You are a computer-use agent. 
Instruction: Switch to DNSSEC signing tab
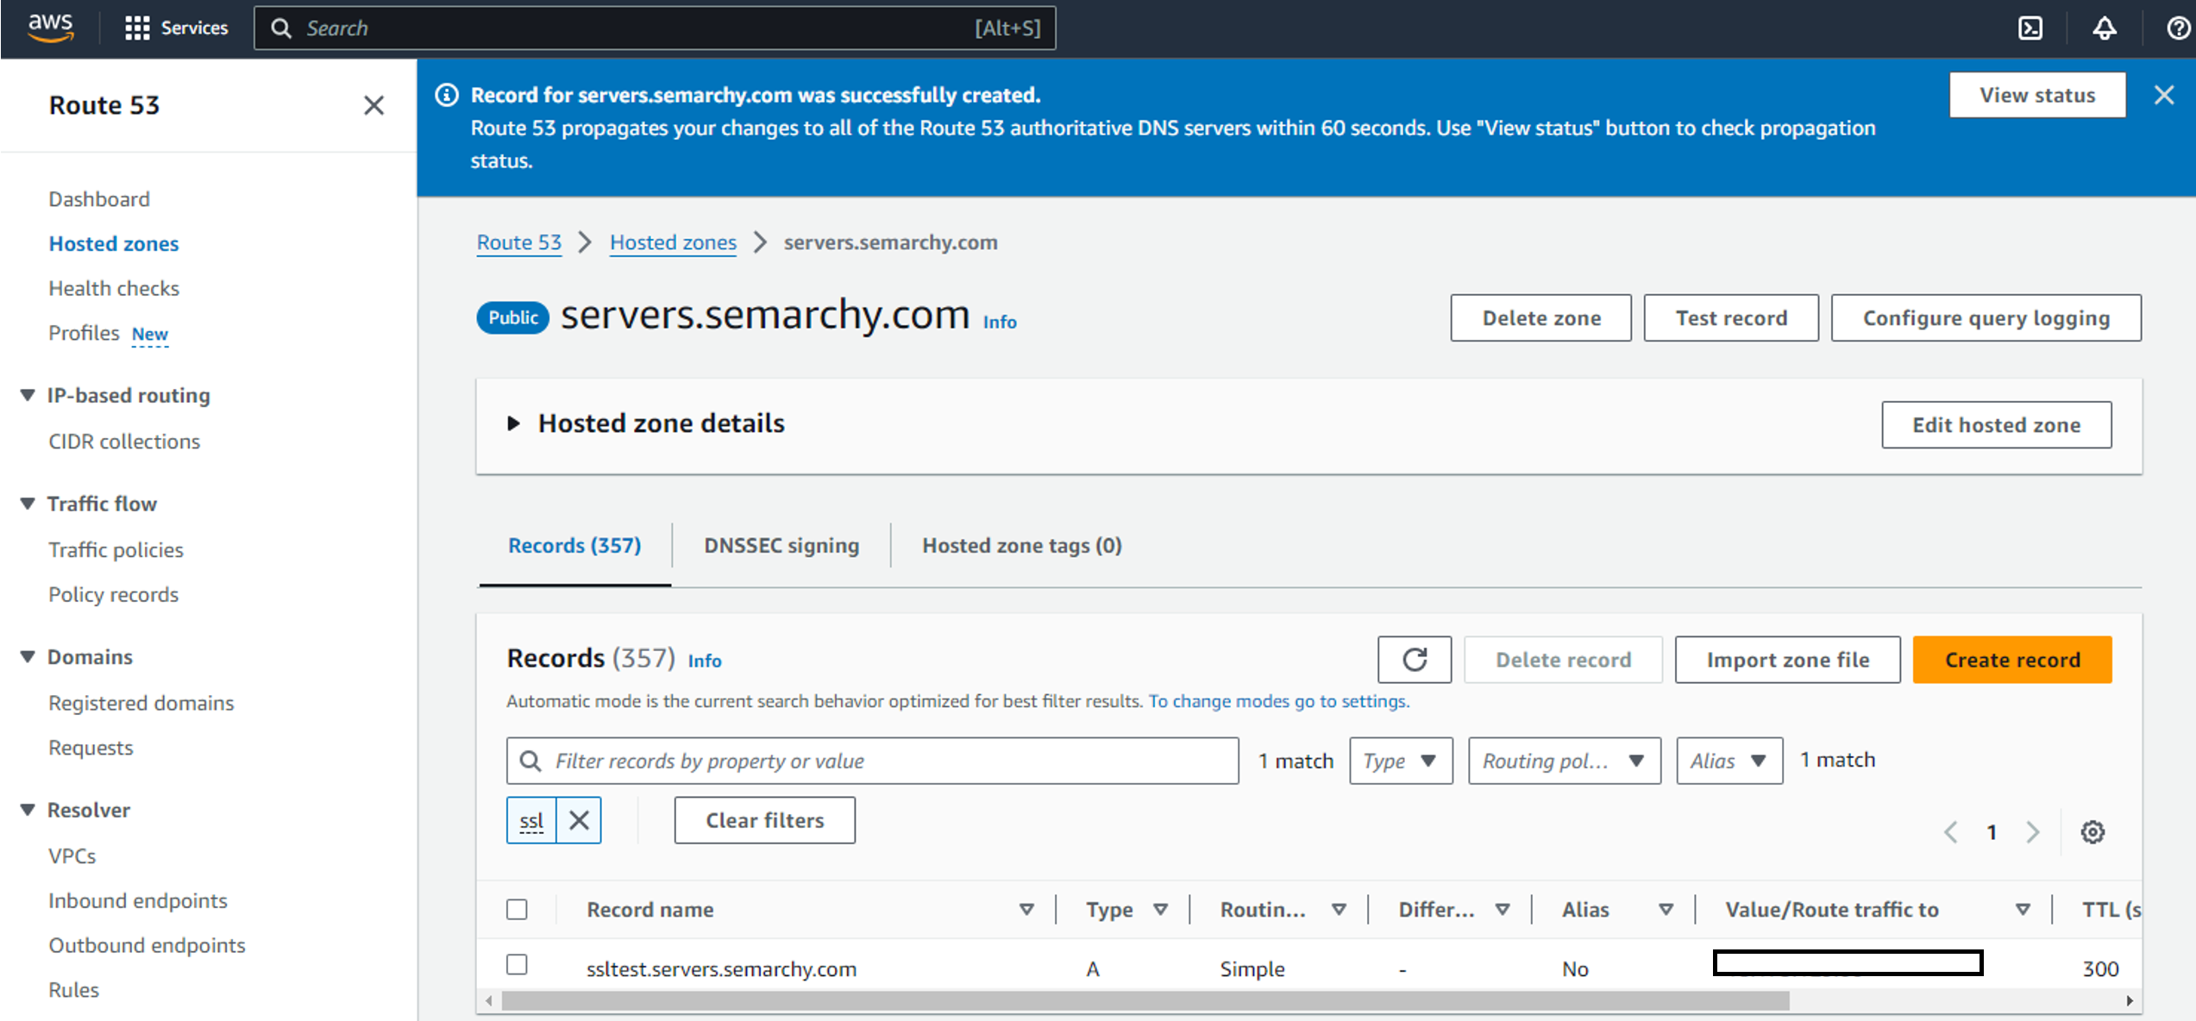781,546
